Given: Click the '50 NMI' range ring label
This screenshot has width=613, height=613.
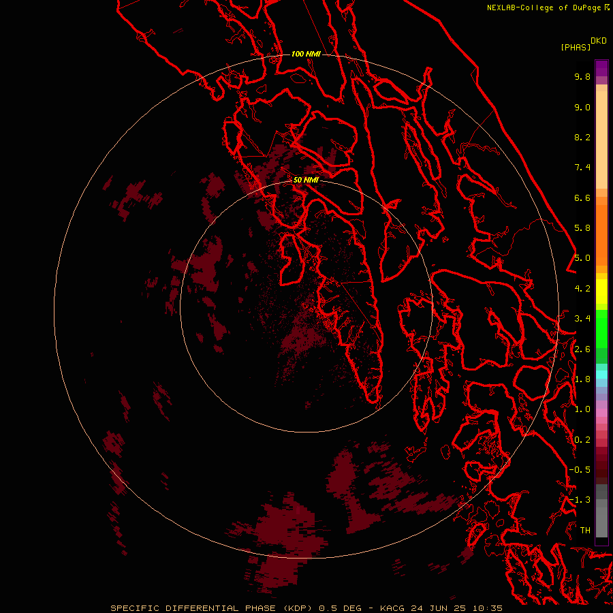Looking at the screenshot, I should point(306,180).
